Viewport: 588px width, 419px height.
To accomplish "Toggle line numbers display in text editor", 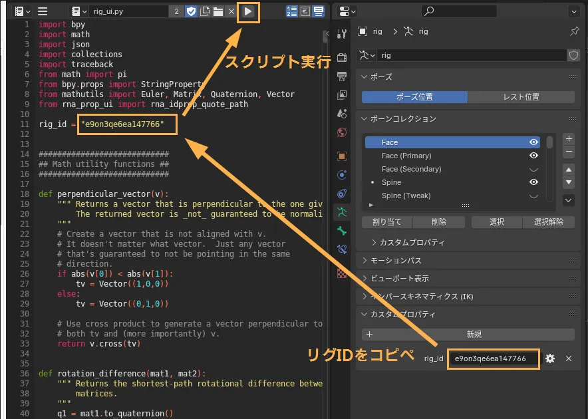I will (x=292, y=11).
